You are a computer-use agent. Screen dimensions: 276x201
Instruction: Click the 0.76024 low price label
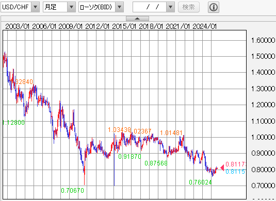pos(200,182)
